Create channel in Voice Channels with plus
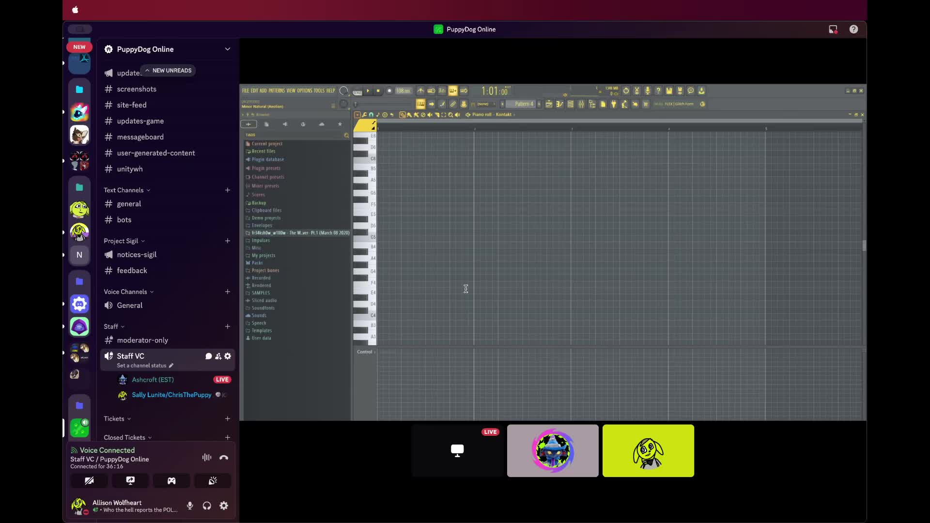Screen dimensions: 930x523 click(228, 292)
